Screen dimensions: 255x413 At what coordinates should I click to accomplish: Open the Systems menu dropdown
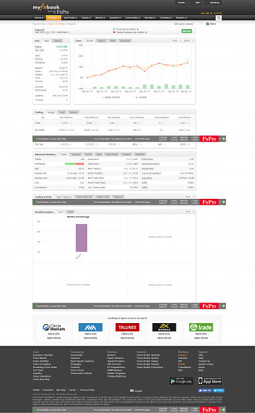coord(115,18)
